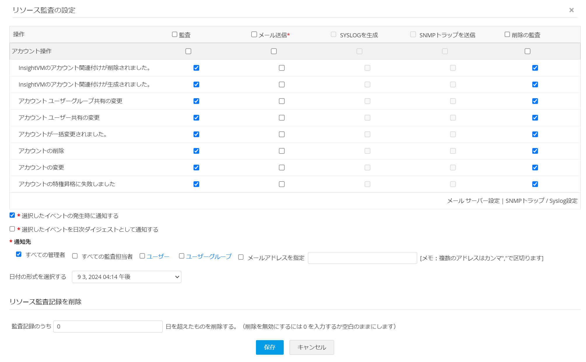Image resolution: width=586 pixels, height=362 pixels.
Task: Check the 監査 header checkbox
Action: point(175,34)
